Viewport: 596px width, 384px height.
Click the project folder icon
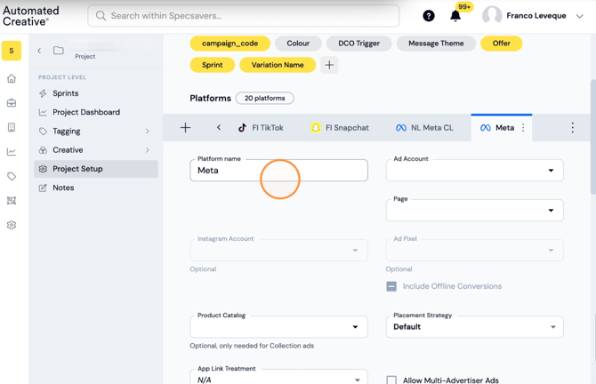tap(58, 50)
